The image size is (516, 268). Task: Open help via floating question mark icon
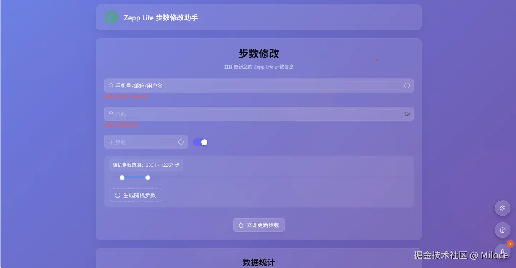502,230
